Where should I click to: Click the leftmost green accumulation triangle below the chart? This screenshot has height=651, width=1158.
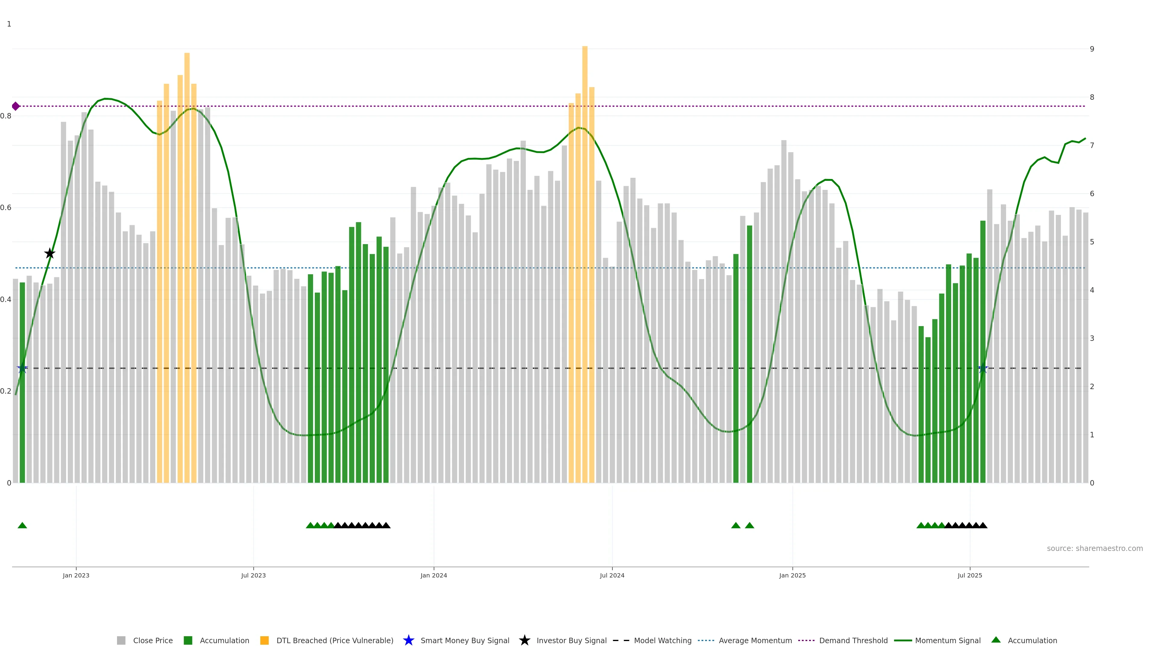tap(23, 525)
